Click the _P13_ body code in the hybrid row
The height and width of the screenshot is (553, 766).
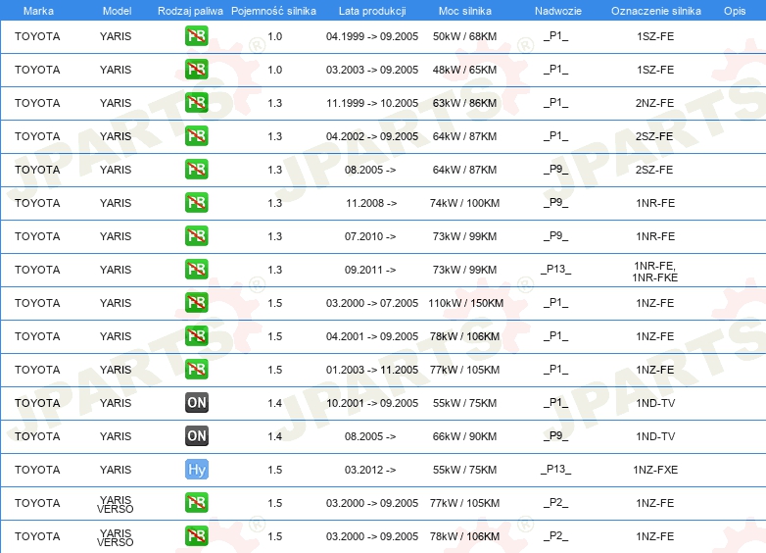(556, 470)
